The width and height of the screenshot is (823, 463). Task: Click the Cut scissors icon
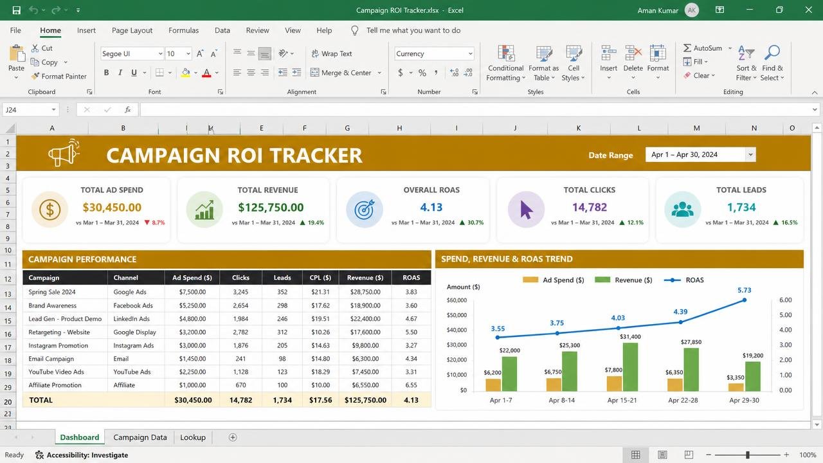click(35, 48)
